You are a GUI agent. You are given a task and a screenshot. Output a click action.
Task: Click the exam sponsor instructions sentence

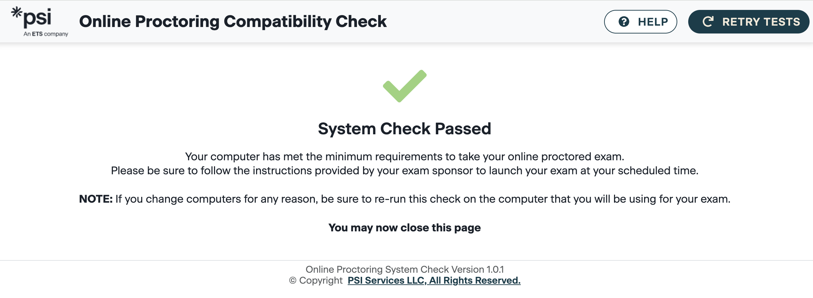click(x=404, y=171)
